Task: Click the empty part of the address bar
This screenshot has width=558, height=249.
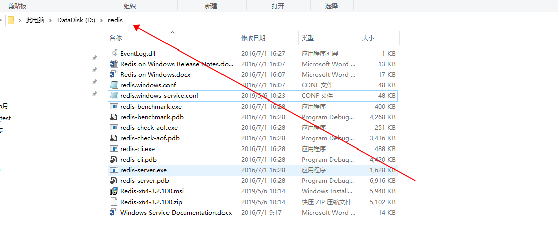Action: point(342,20)
